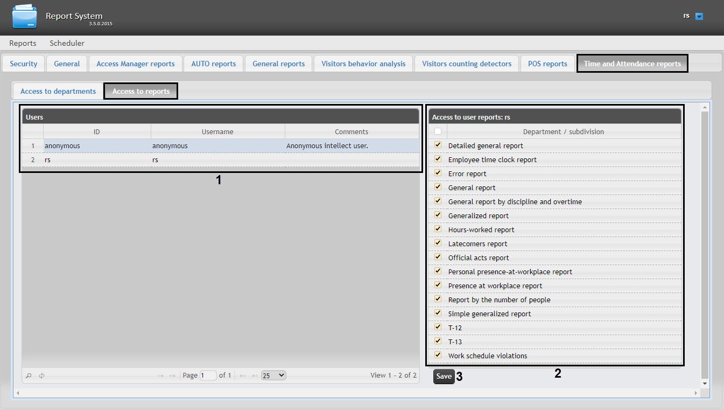The width and height of the screenshot is (724, 410).
Task: Sort users by Comments column header
Action: [x=352, y=131]
